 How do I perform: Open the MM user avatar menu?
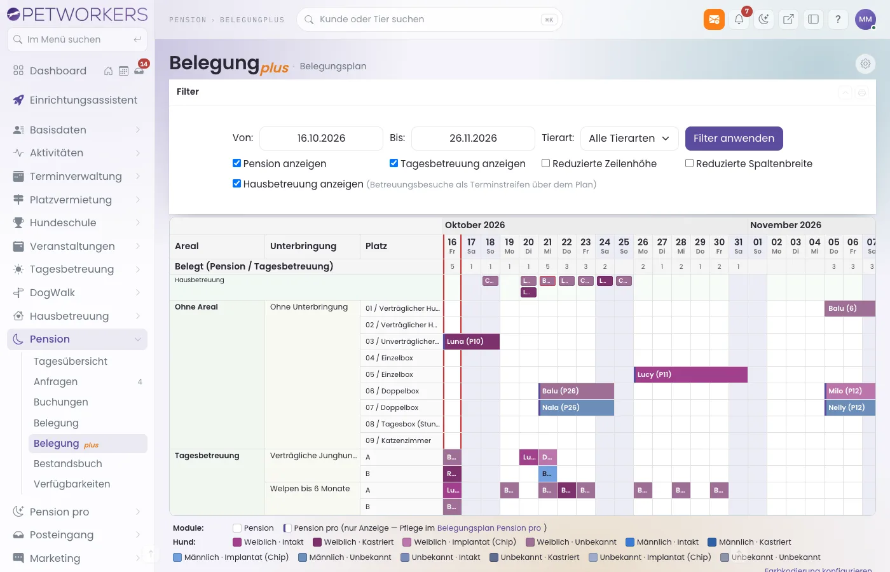click(x=865, y=19)
